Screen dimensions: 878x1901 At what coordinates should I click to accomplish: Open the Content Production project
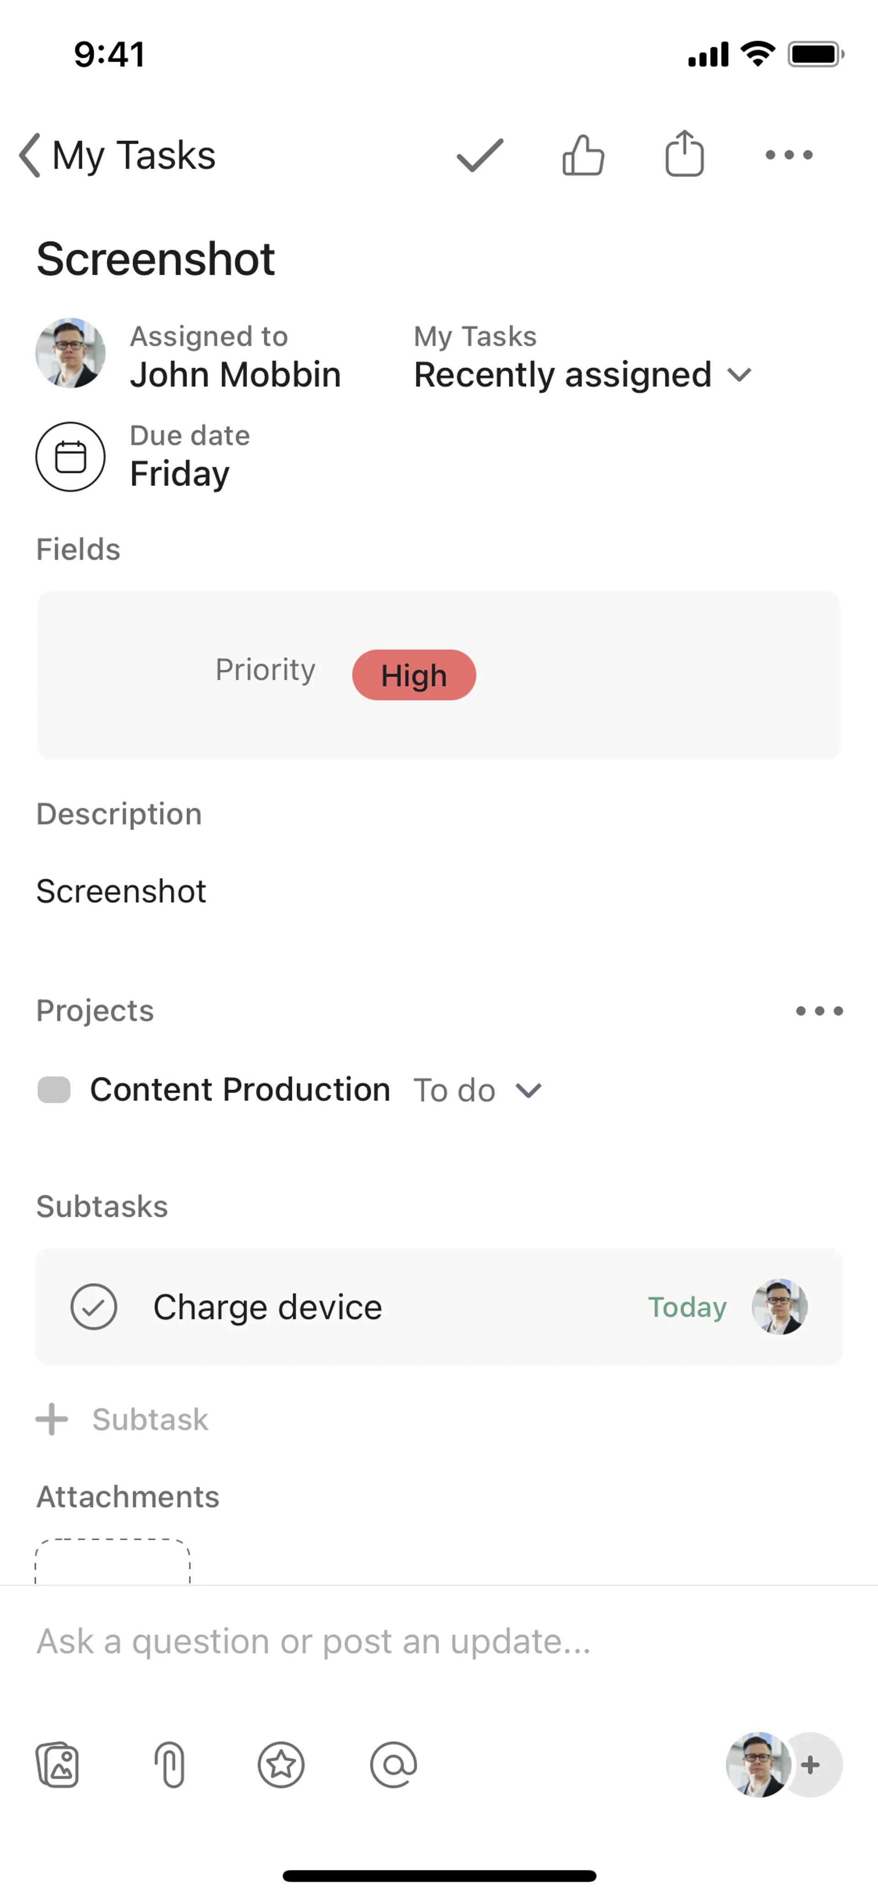[240, 1090]
